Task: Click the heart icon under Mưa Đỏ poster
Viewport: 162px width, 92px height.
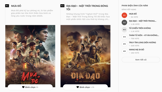Action: [23, 87]
